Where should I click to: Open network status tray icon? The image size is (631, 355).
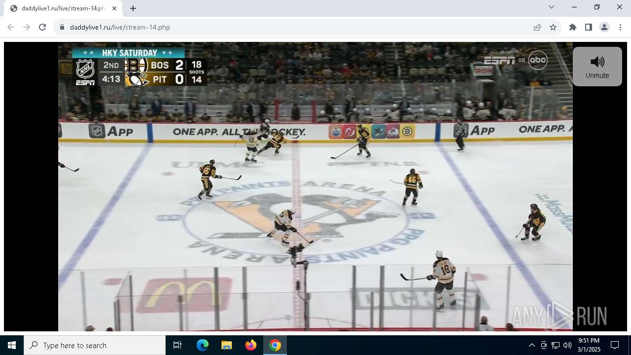point(556,345)
